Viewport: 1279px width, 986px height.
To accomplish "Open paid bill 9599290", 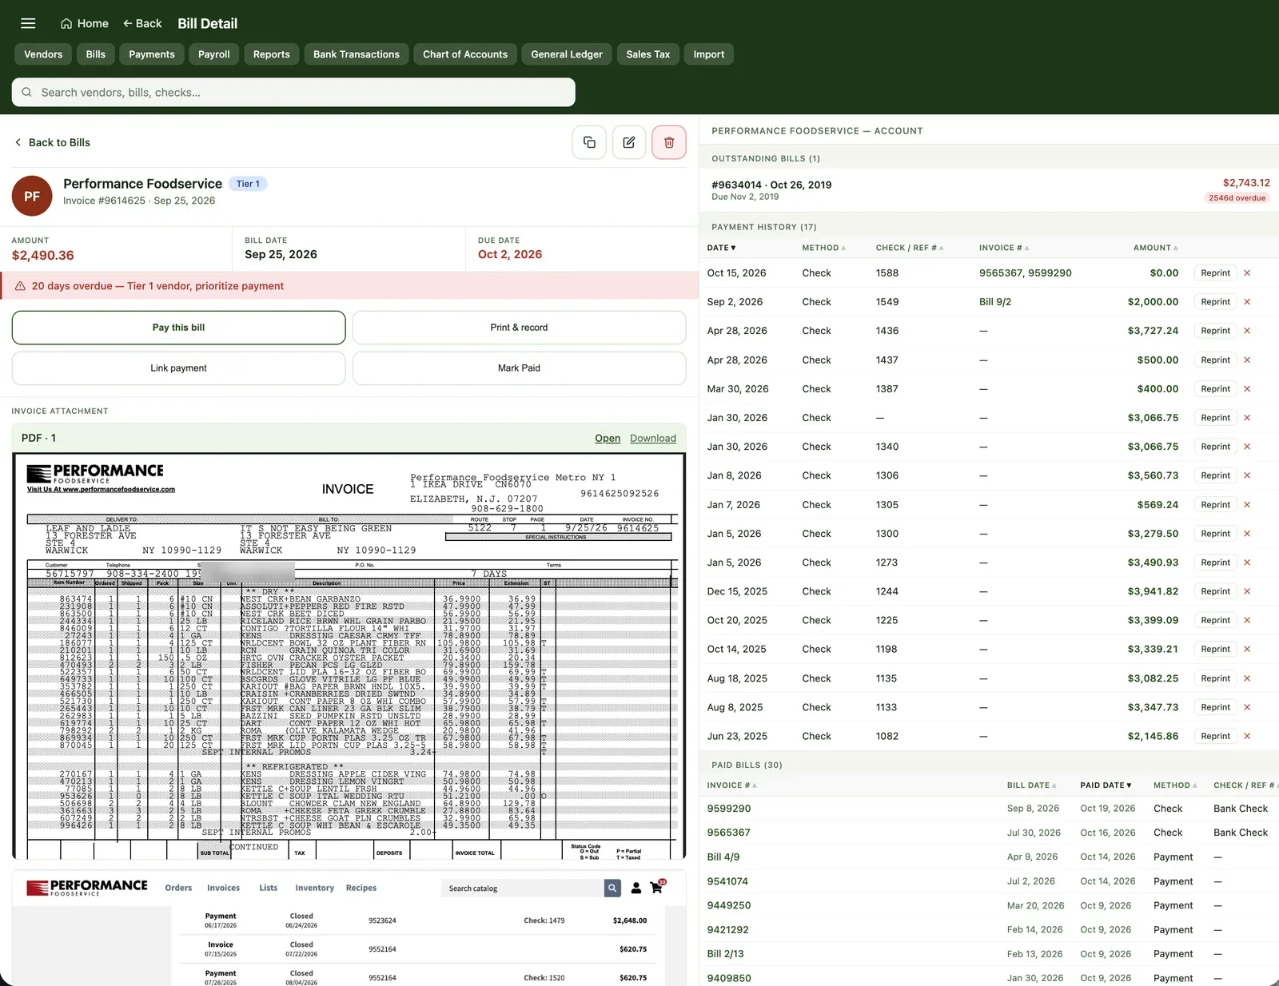I will (x=729, y=809).
